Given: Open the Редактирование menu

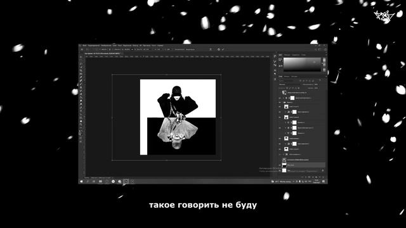Looking at the screenshot, I should pyautogui.click(x=94, y=45).
